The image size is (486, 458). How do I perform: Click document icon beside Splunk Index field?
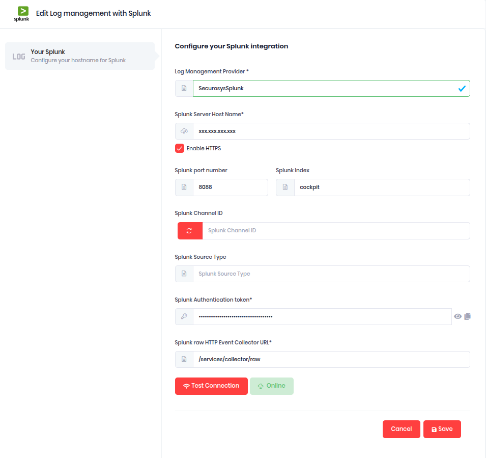point(285,187)
